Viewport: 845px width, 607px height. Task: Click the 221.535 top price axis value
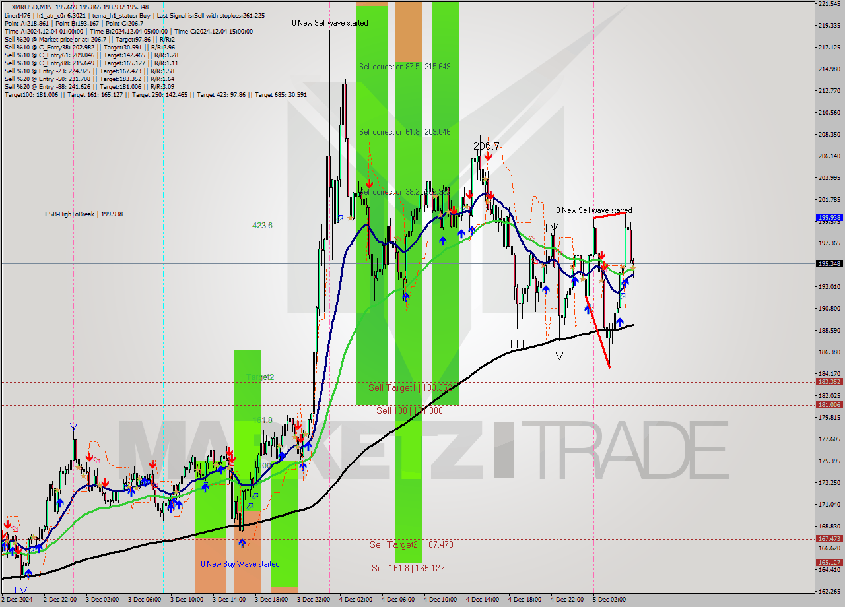[x=828, y=4]
